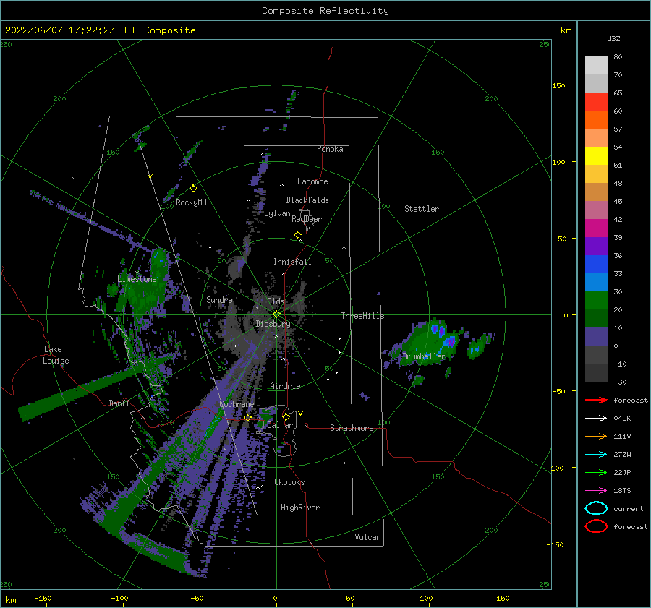Click the yellow diamond marker below Cochrane label
The width and height of the screenshot is (651, 608).
pyautogui.click(x=248, y=418)
